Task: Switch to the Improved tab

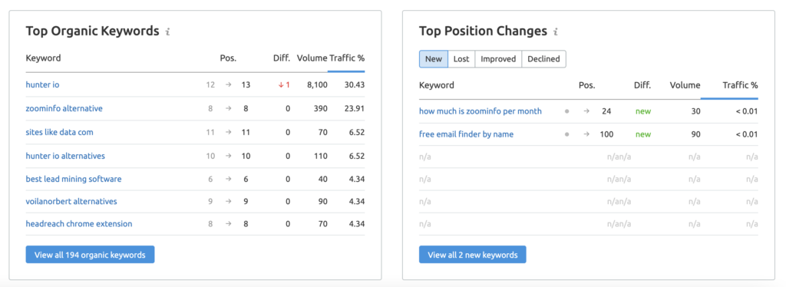Action: (498, 58)
